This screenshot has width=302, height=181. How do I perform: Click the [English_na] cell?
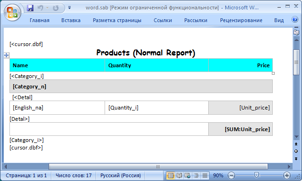coord(57,108)
